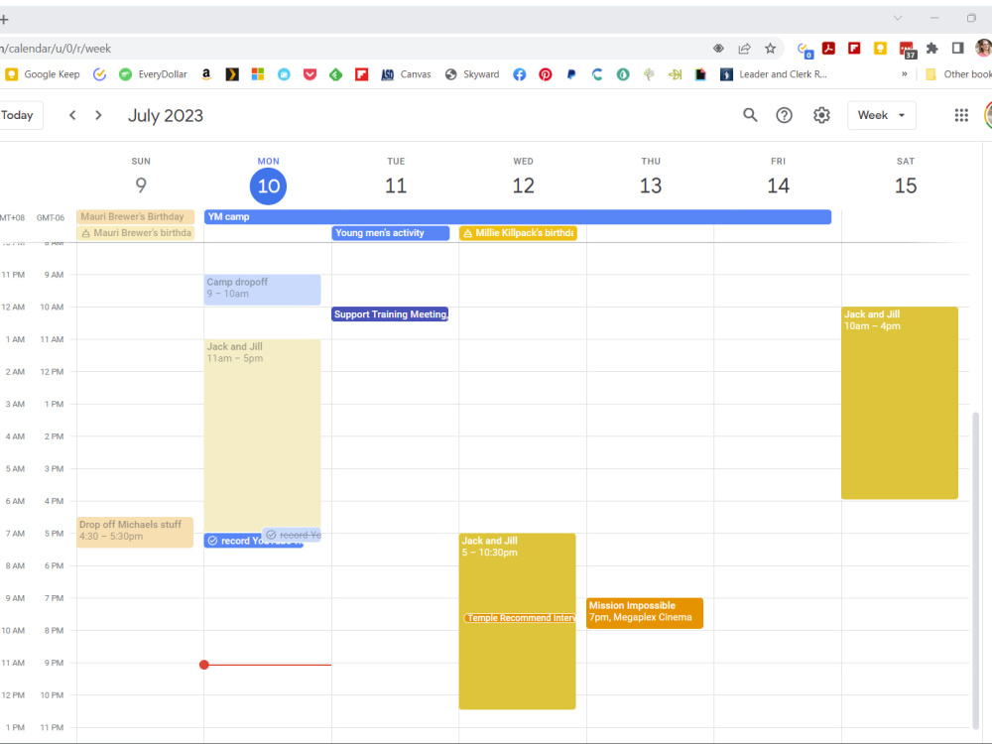Viewport: 992px width, 744px height.
Task: Open the Flipboard bookmark in bookmarks bar
Action: (x=361, y=74)
